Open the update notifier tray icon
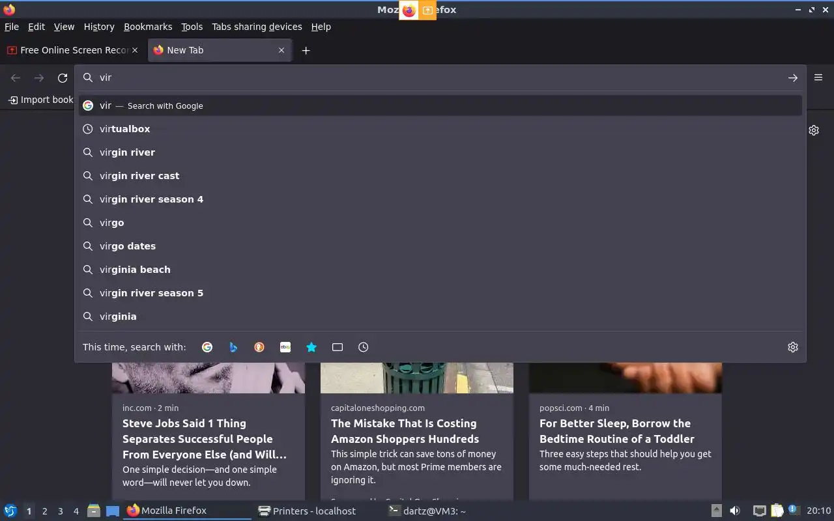 coord(793,510)
